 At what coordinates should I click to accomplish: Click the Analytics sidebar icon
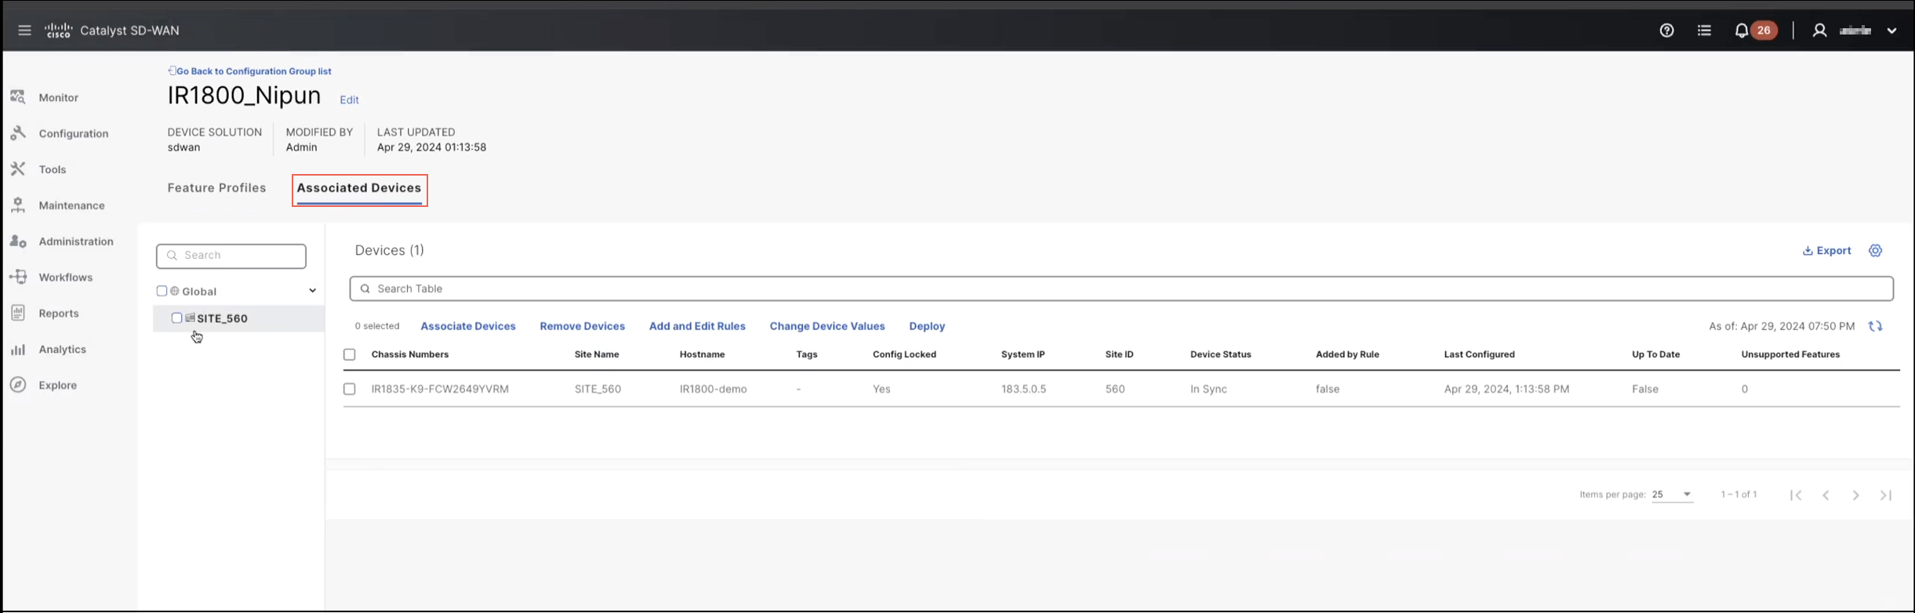click(x=18, y=350)
